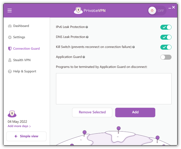
Task: Show Kill Switch help tooltip icon
Action: tap(133, 47)
